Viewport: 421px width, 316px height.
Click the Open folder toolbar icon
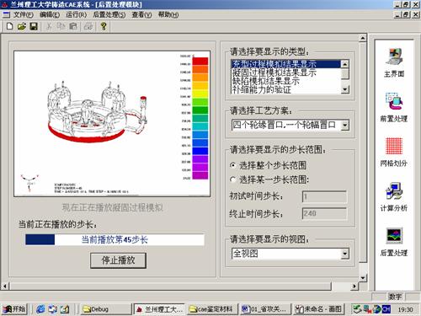(x=22, y=26)
